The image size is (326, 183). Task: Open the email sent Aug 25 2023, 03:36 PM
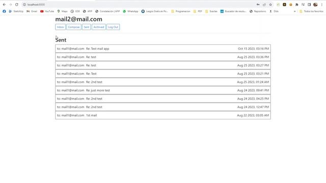pyautogui.click(x=163, y=57)
